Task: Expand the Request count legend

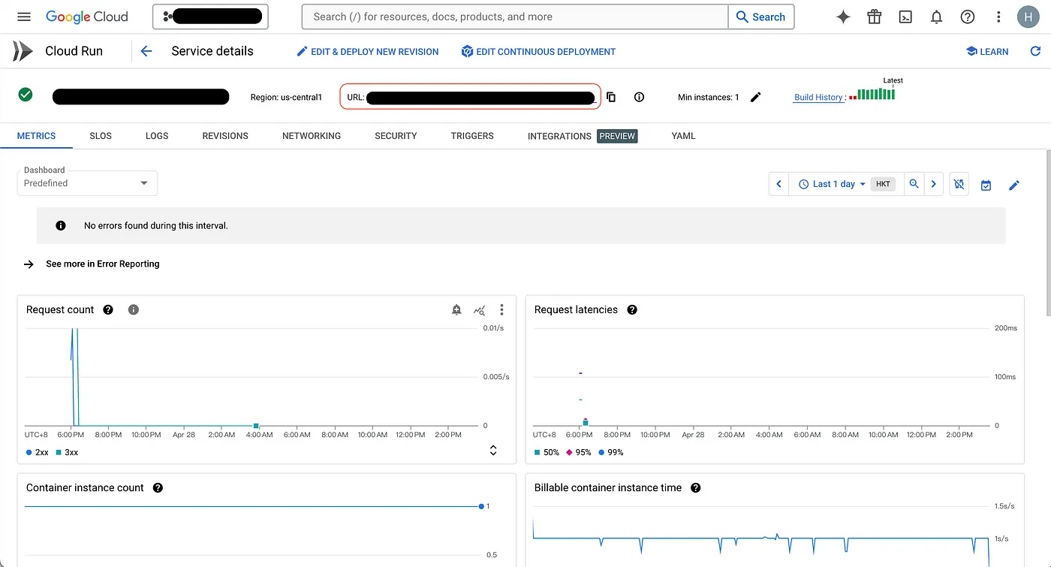Action: point(493,450)
